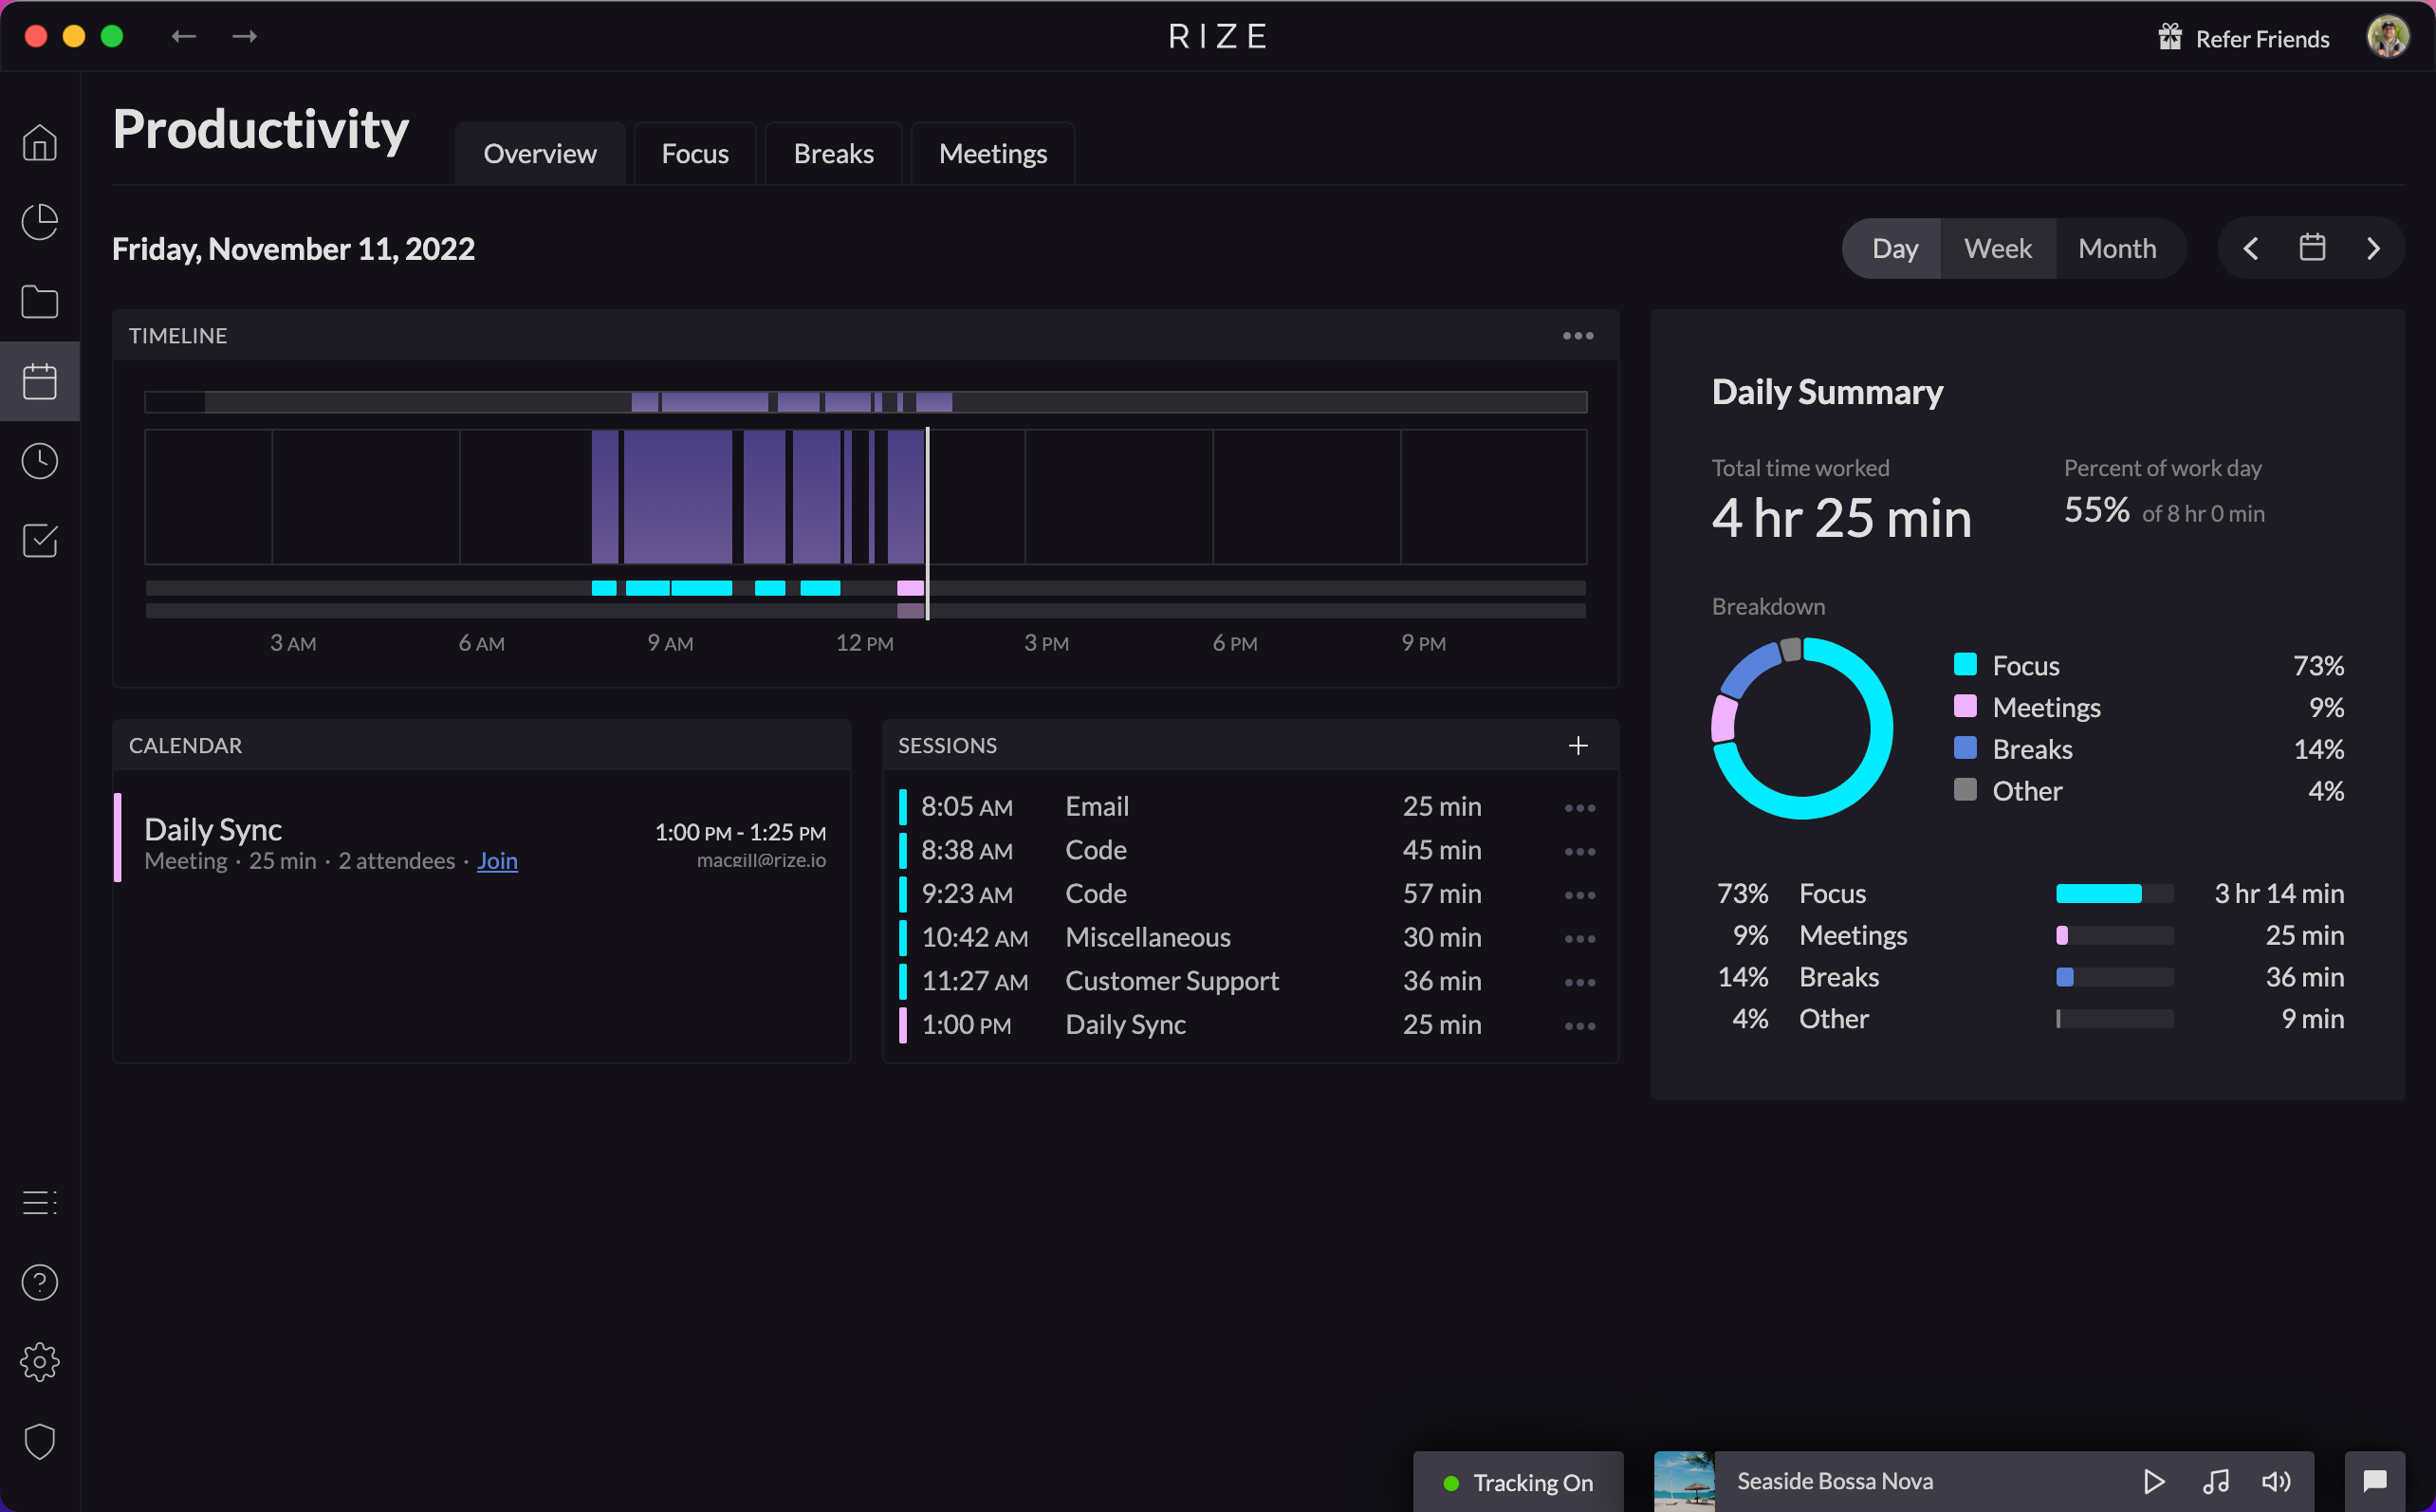Click the Join meeting link
The height and width of the screenshot is (1512, 2436).
tap(497, 860)
